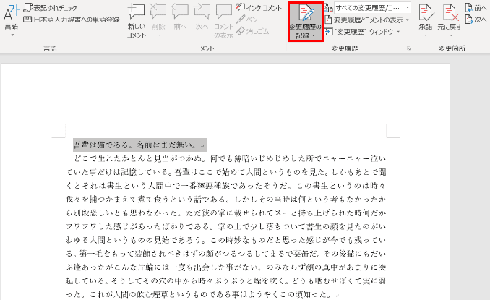Toggle 変更履歴の記録 track changes button
Viewport: 490px width, 300px height.
pos(305,21)
